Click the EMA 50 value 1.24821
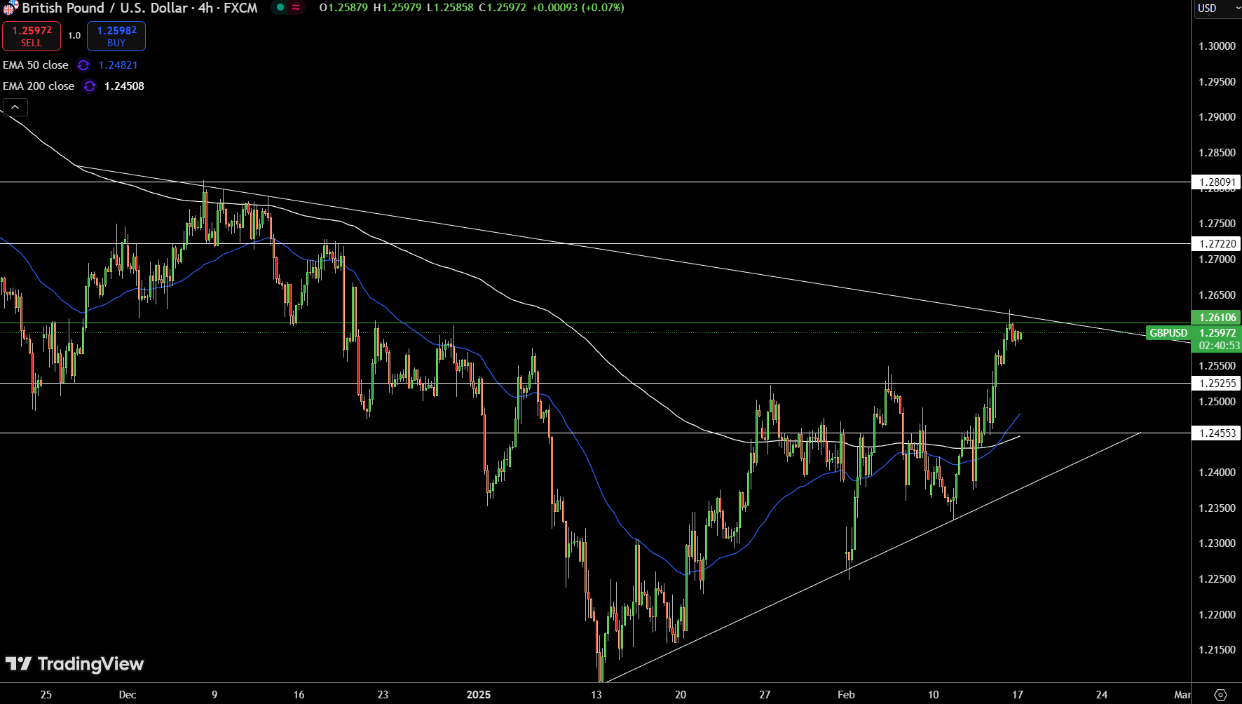The image size is (1242, 704). [118, 65]
